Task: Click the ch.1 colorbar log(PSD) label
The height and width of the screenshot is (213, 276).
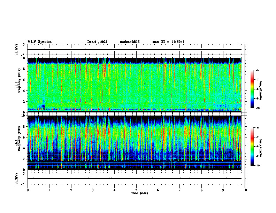Action: [x=261, y=91]
